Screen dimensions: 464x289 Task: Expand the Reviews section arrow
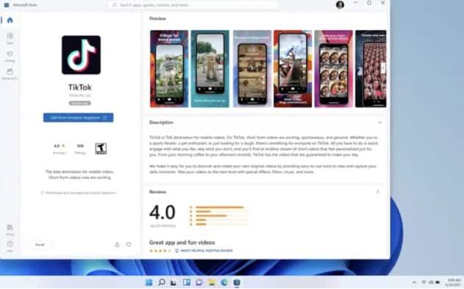click(x=377, y=192)
